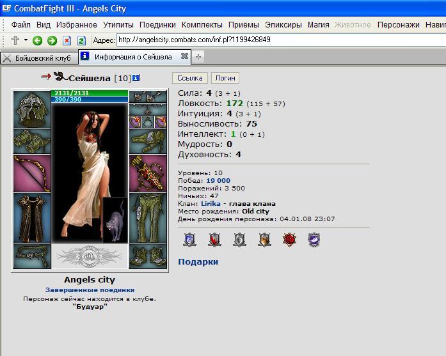Open the Персонажи menu
Viewport: 446px width, 356px height.
coord(398,25)
